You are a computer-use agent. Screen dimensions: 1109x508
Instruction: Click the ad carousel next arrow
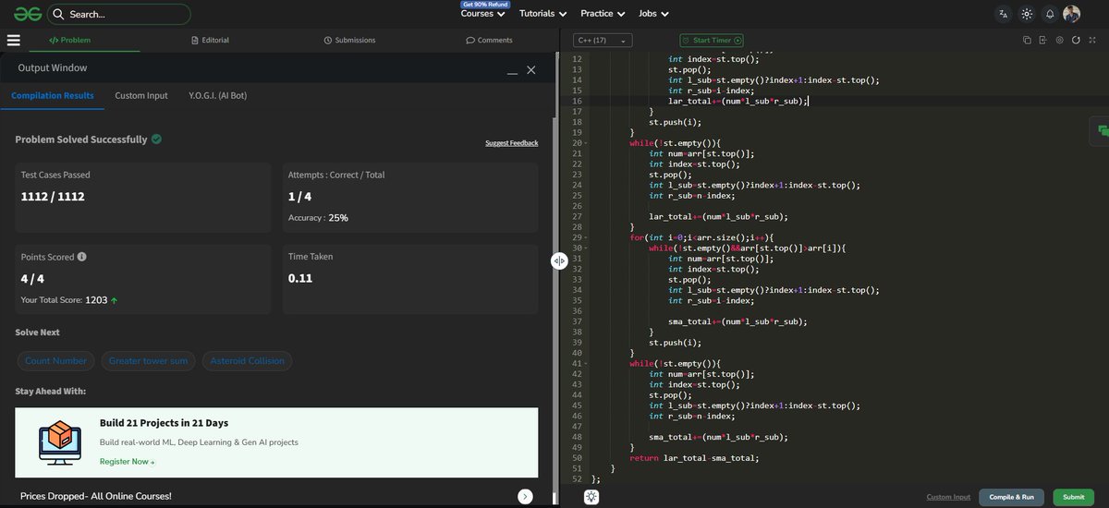(x=525, y=496)
